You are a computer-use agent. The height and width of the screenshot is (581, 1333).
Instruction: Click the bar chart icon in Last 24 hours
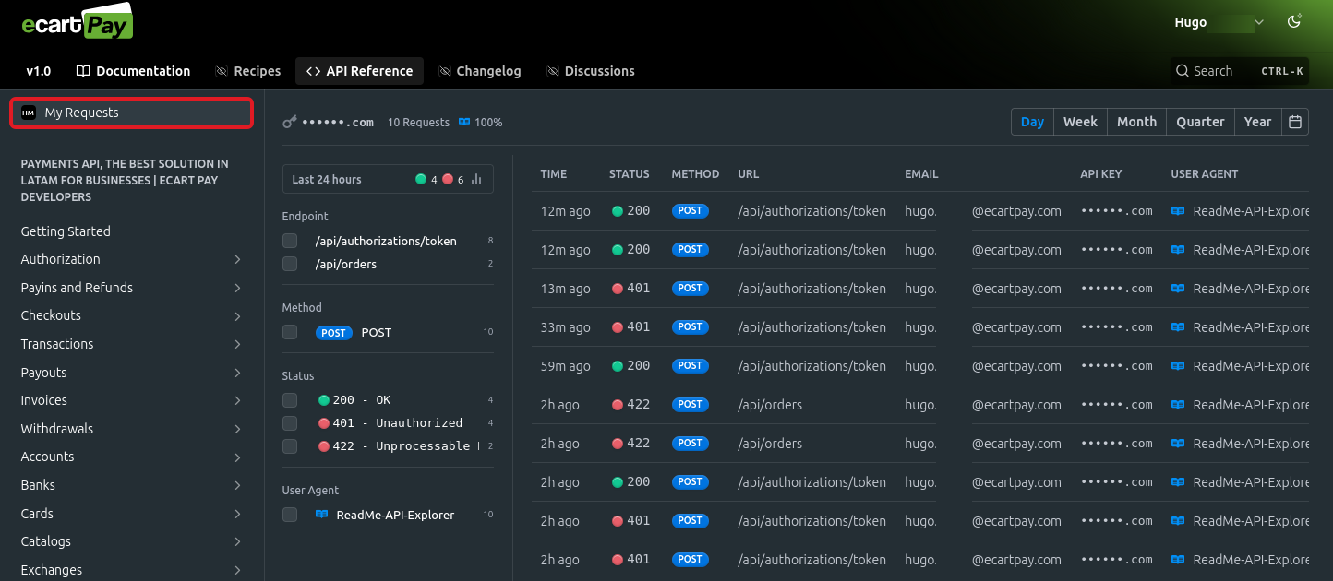pyautogui.click(x=476, y=180)
